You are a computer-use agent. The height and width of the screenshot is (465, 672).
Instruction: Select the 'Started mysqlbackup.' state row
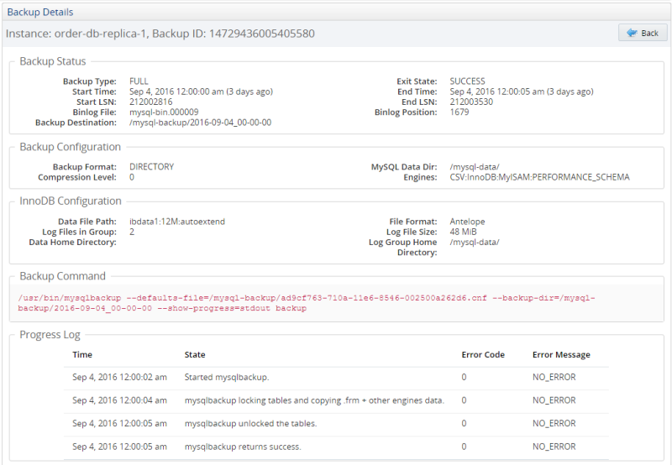[x=227, y=377]
